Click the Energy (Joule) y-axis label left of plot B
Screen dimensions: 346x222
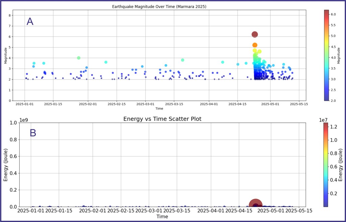tap(6, 165)
